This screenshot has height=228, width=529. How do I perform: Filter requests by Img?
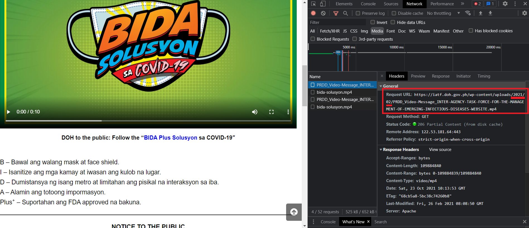[x=364, y=31]
